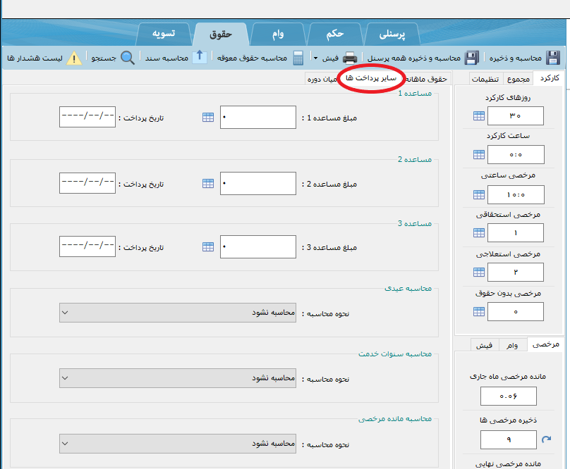570x469 pixels.
Task: Click the calculator icon for محاسبه حقوق معوقه
Action: (298, 58)
